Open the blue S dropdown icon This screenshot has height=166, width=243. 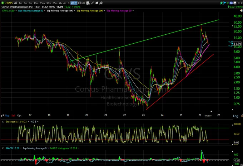click(231, 3)
